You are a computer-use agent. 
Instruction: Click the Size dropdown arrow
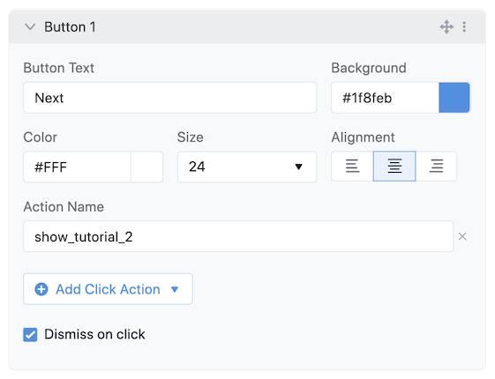click(298, 167)
